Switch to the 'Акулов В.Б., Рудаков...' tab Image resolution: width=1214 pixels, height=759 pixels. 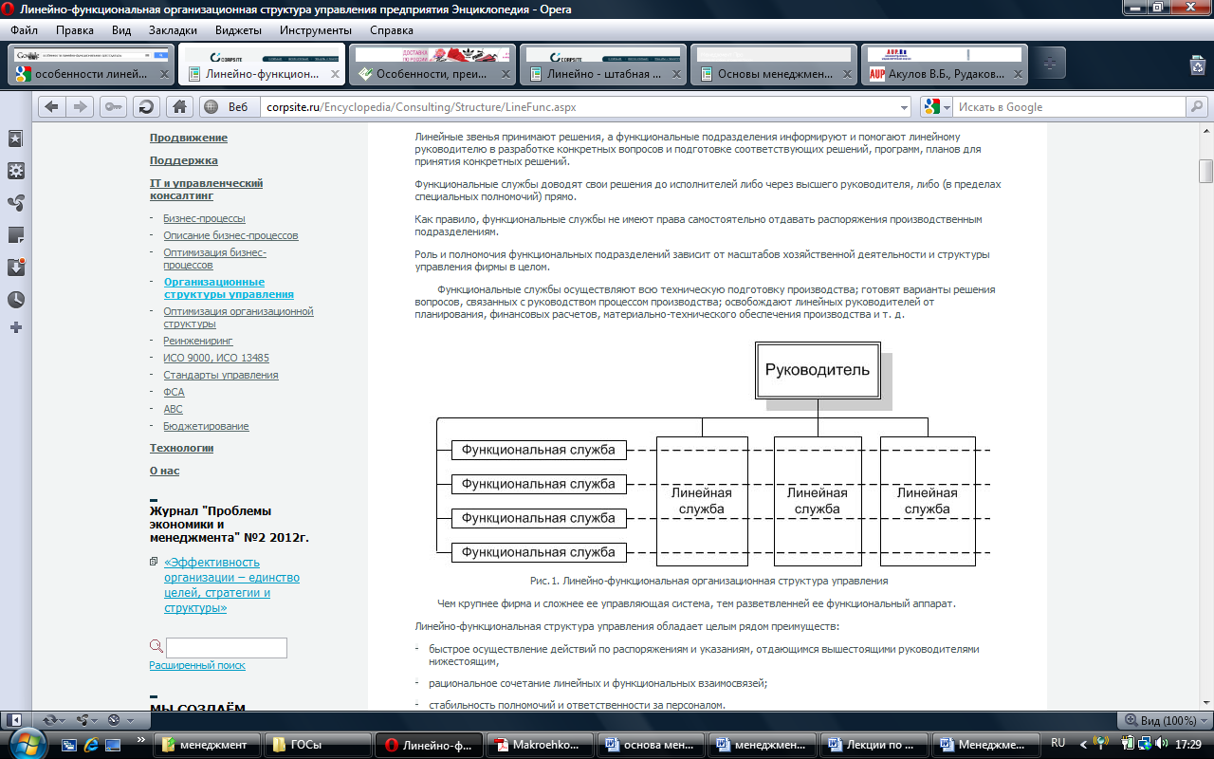(945, 65)
